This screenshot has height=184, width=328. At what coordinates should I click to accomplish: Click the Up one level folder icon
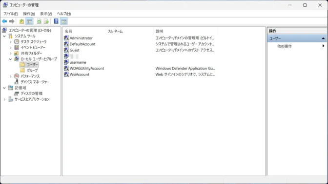tap(21, 21)
